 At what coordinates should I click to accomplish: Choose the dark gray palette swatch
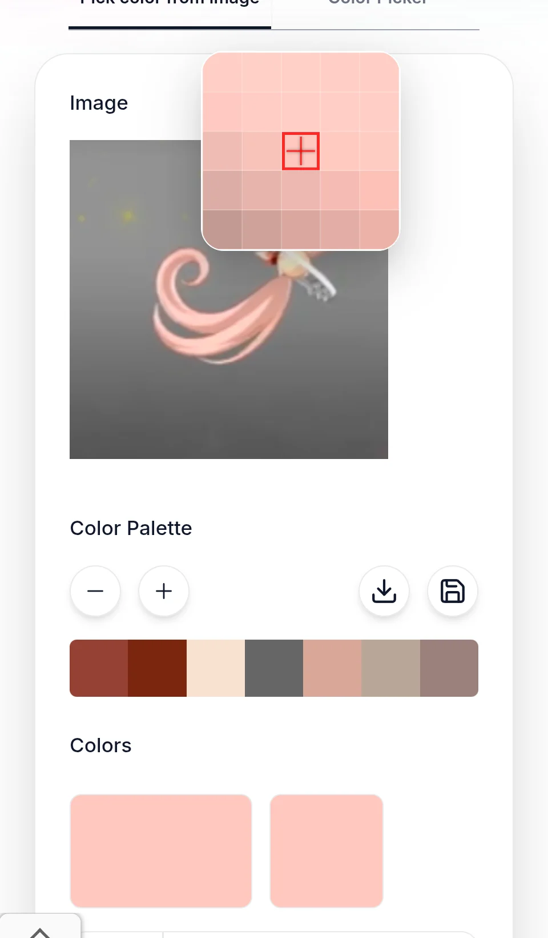[274, 668]
